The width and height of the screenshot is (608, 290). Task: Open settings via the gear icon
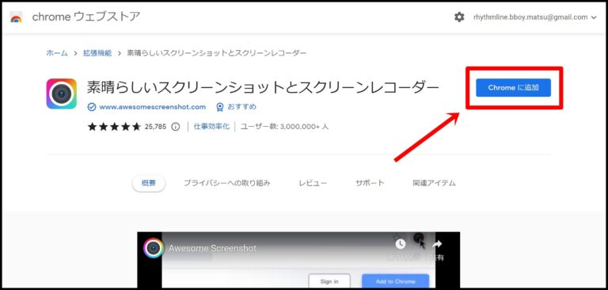pos(459,17)
